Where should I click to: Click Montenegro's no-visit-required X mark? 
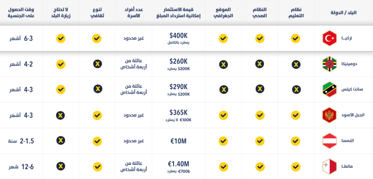(61, 116)
